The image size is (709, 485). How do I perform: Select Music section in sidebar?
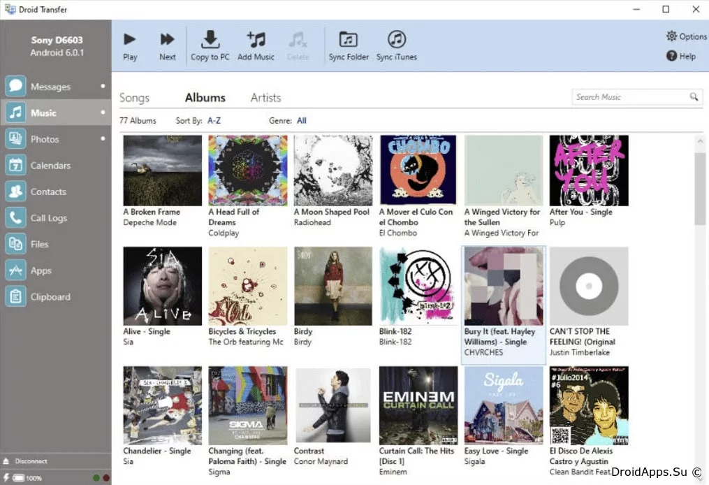[56, 113]
